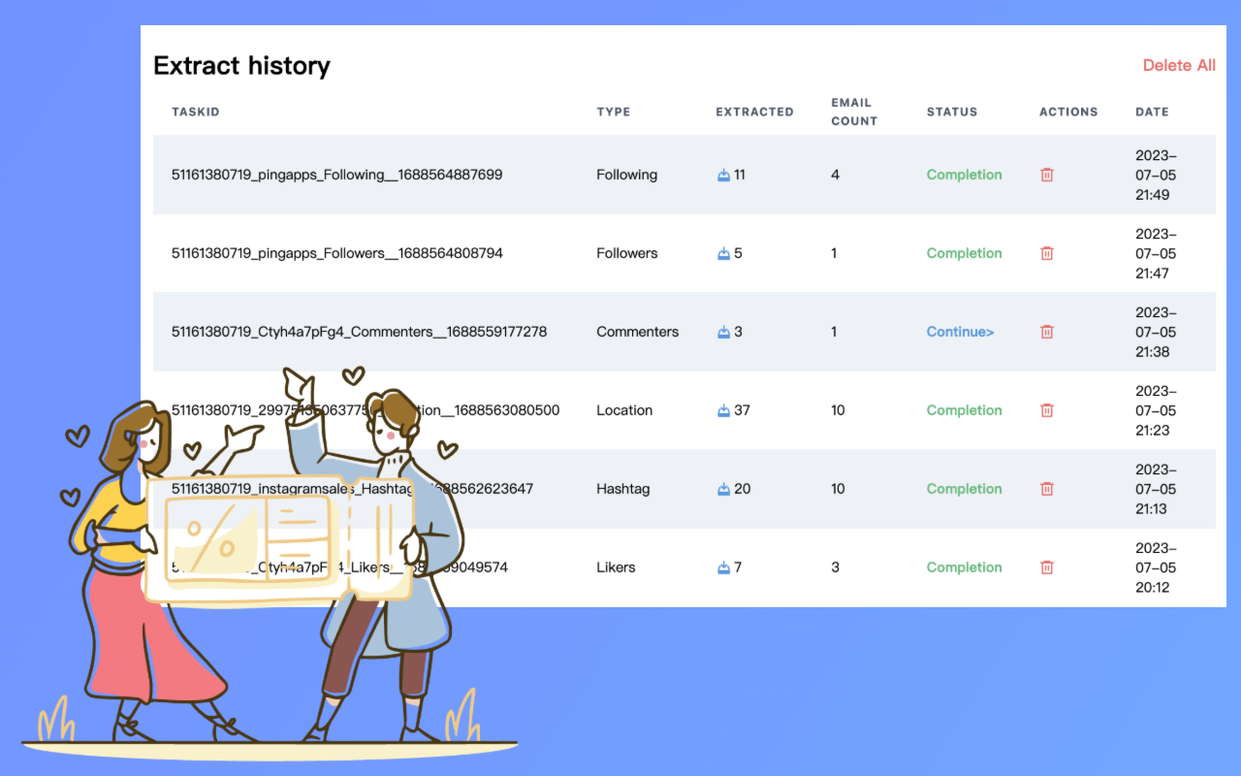The image size is (1241, 776).
Task: Download Following extracted data icon
Action: click(723, 175)
